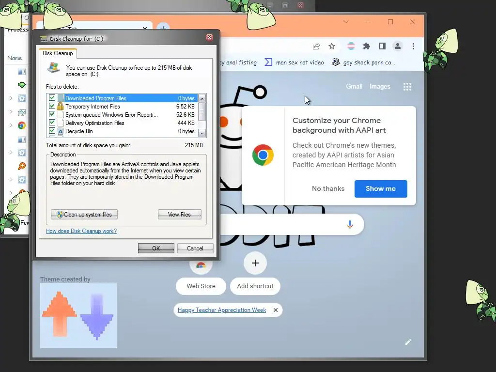Click the magnifier process icon in Task Manager
This screenshot has width=496, height=372.
[x=21, y=166]
